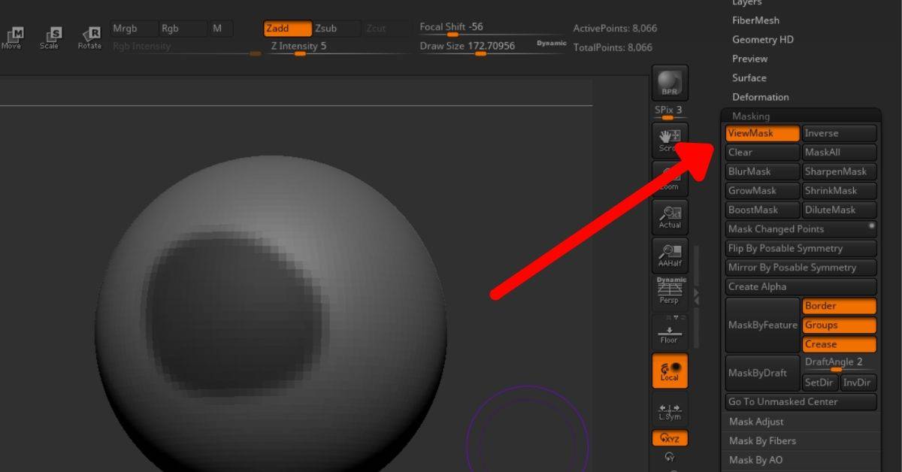Open the Geometry HD subpalette
The image size is (902, 472).
(763, 39)
